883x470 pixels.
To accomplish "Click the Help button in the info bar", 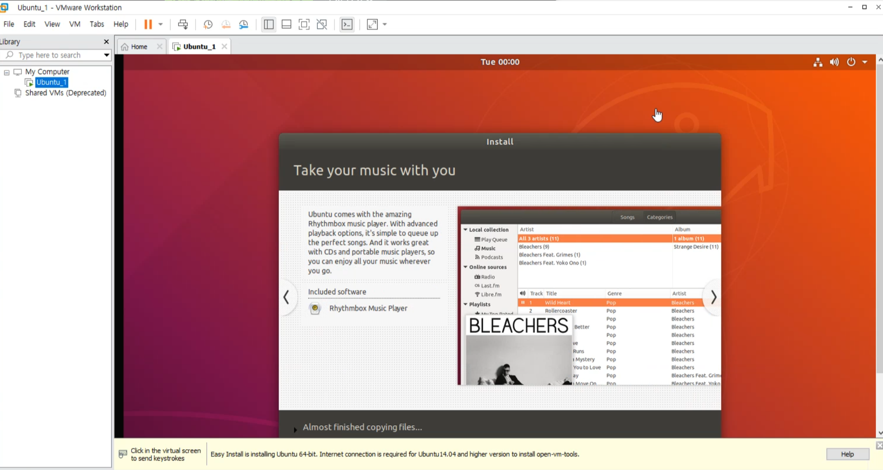I will 847,454.
